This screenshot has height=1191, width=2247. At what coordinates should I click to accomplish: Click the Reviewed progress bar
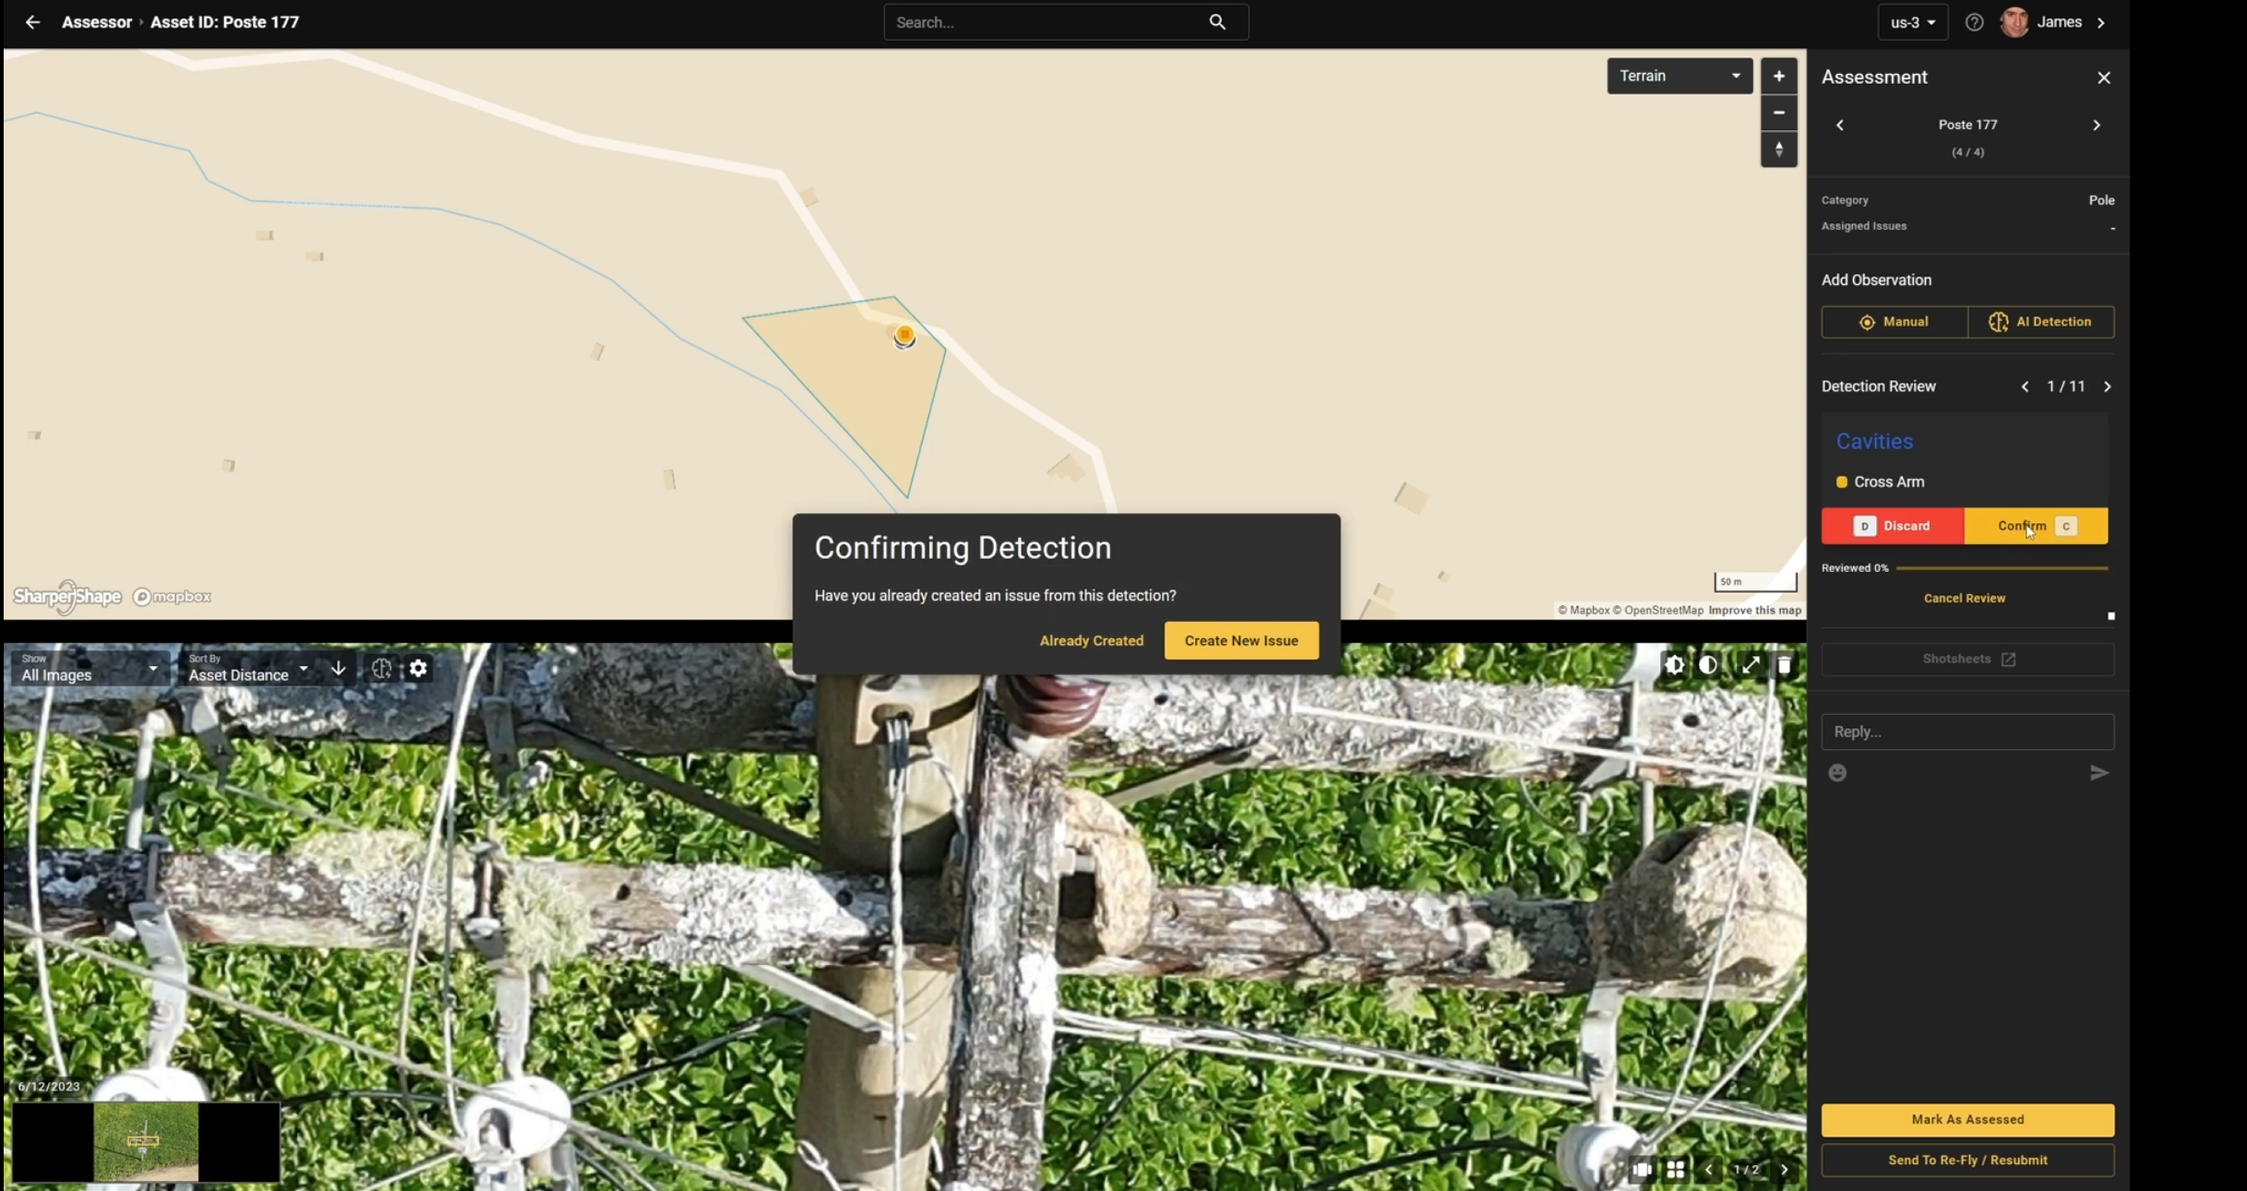coord(2001,568)
